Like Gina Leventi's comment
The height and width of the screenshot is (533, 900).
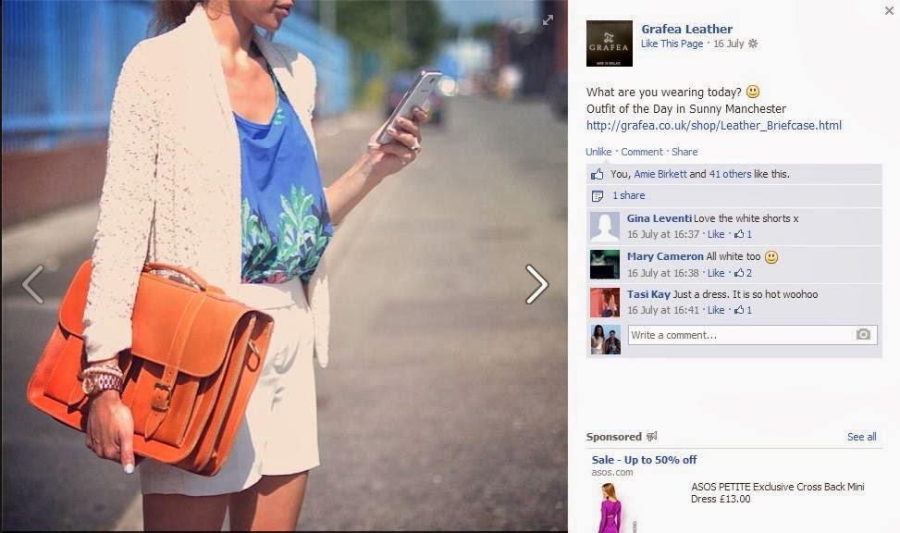click(x=716, y=234)
